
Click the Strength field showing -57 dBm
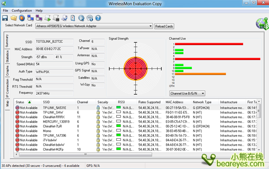(44, 57)
